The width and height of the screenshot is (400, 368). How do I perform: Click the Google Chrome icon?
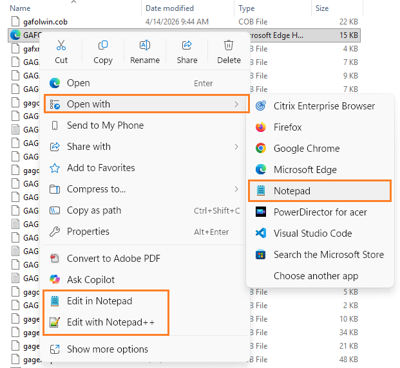(x=261, y=148)
